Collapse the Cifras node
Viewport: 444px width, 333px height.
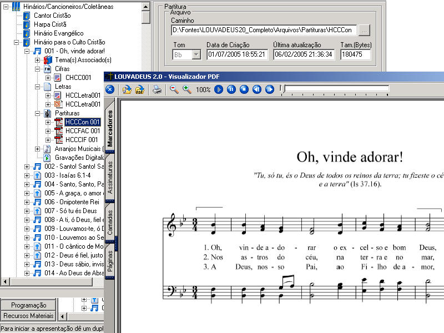click(37, 69)
